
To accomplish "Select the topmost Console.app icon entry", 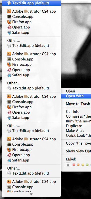I will (9, 17).
